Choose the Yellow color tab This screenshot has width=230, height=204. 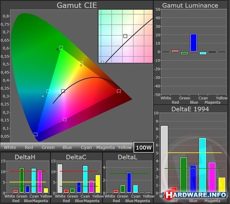(x=125, y=147)
